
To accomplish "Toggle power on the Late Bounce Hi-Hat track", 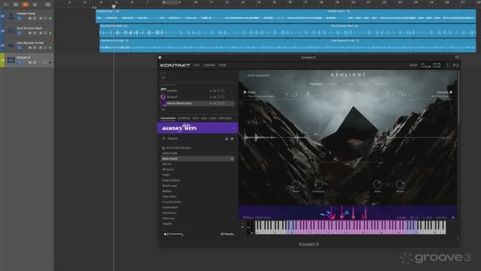I will pyautogui.click(x=20, y=47).
